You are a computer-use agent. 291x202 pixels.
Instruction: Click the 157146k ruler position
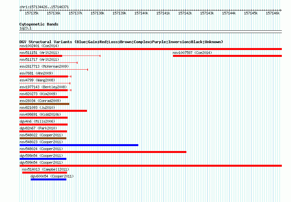click(x=273, y=13)
